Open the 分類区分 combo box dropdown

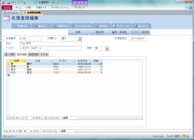coord(80,39)
